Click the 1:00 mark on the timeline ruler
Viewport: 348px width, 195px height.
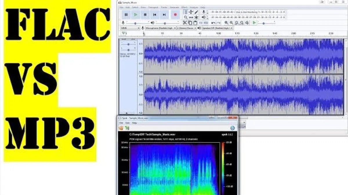pos(218,34)
